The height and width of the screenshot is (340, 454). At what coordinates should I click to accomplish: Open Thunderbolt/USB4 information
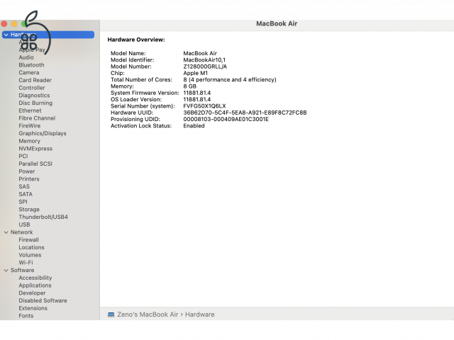click(43, 217)
